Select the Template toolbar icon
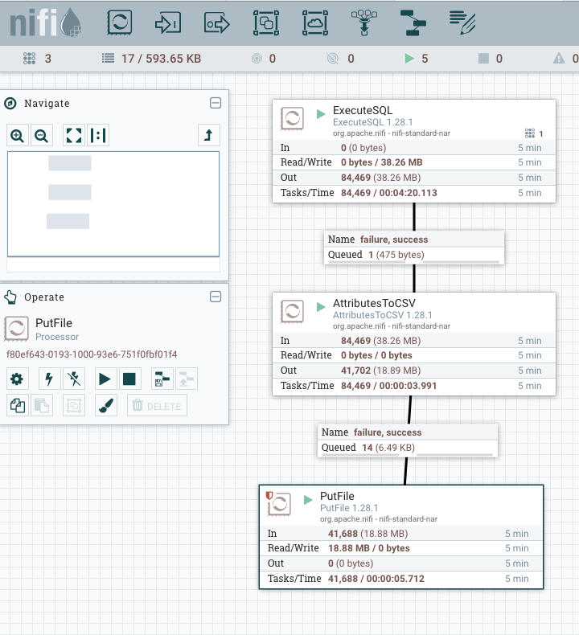Screen dimensions: 579x635 pos(413,23)
